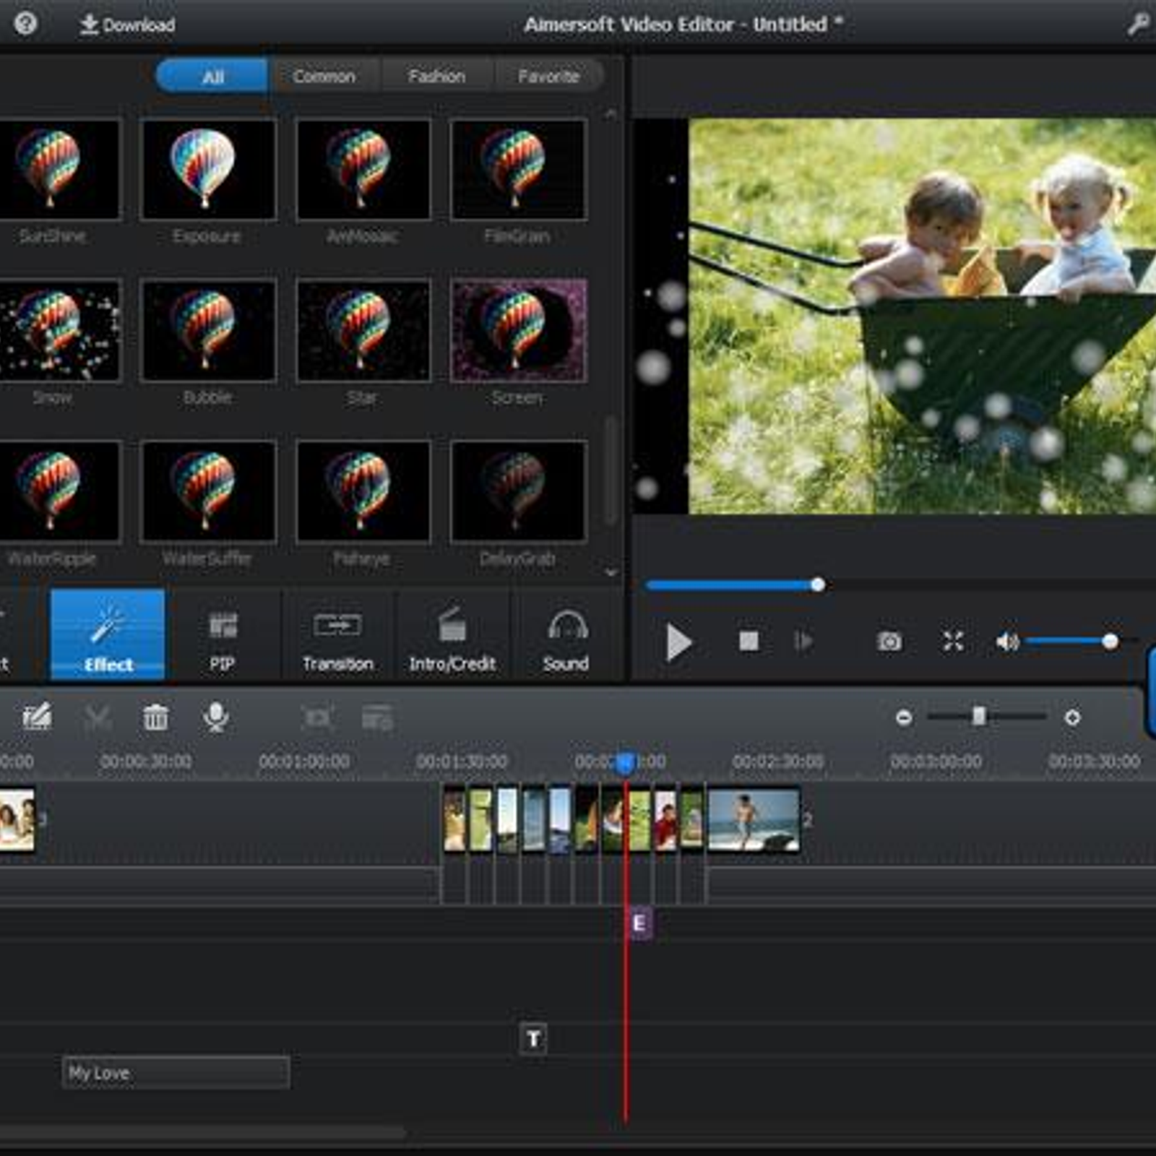Open the Intro/Credit clapperboard panel
Screen dimensions: 1156x1156
[x=452, y=634]
